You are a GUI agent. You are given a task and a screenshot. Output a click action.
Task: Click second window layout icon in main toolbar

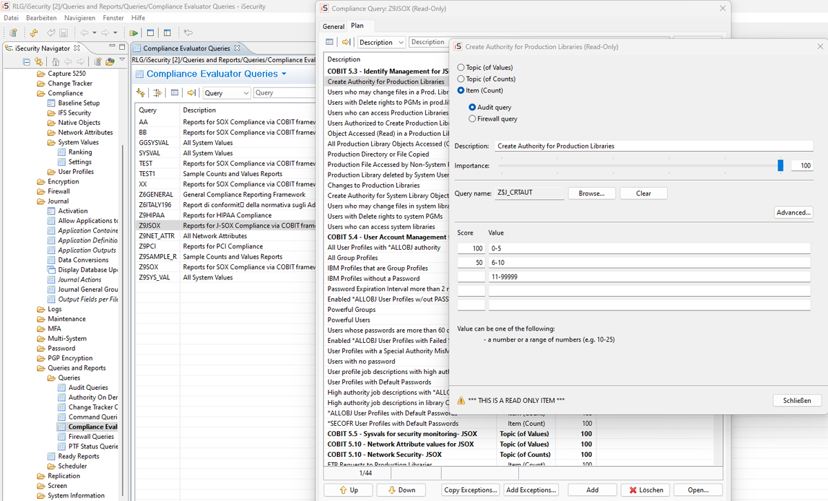167,32
